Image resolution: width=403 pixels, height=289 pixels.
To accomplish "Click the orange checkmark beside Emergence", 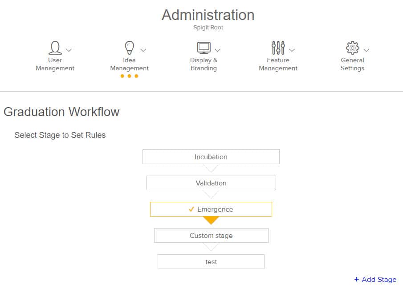I will point(191,209).
